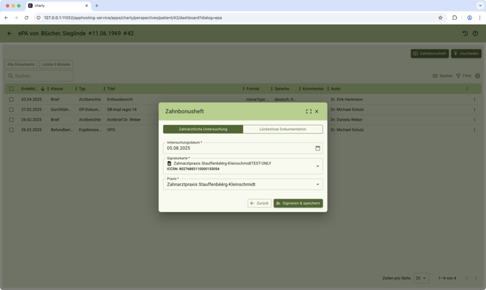Click the Zurück button
486x290 pixels.
(260, 203)
